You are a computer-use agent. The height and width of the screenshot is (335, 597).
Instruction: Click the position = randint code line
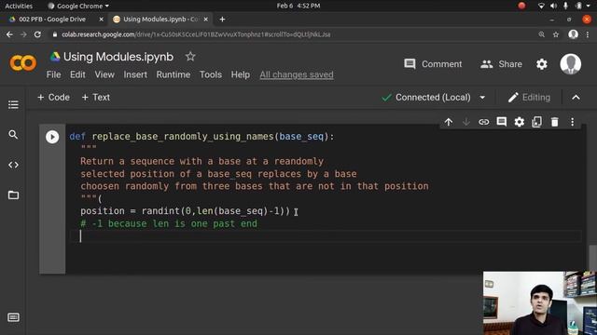click(185, 211)
